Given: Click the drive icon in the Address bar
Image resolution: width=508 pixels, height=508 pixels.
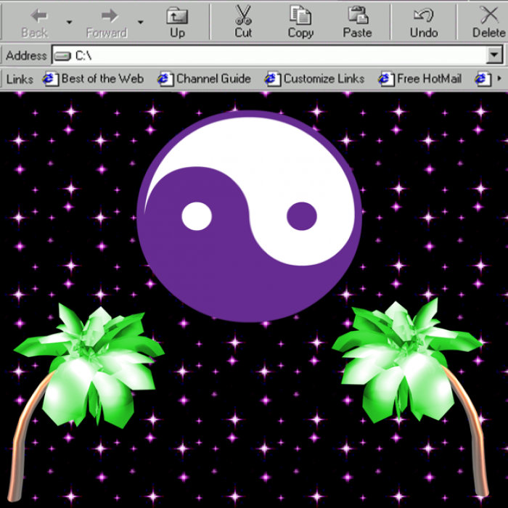Looking at the screenshot, I should (x=62, y=55).
